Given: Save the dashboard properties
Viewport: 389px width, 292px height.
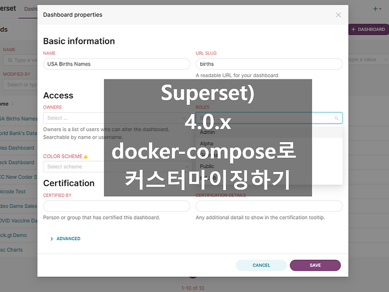Looking at the screenshot, I should pyautogui.click(x=315, y=265).
